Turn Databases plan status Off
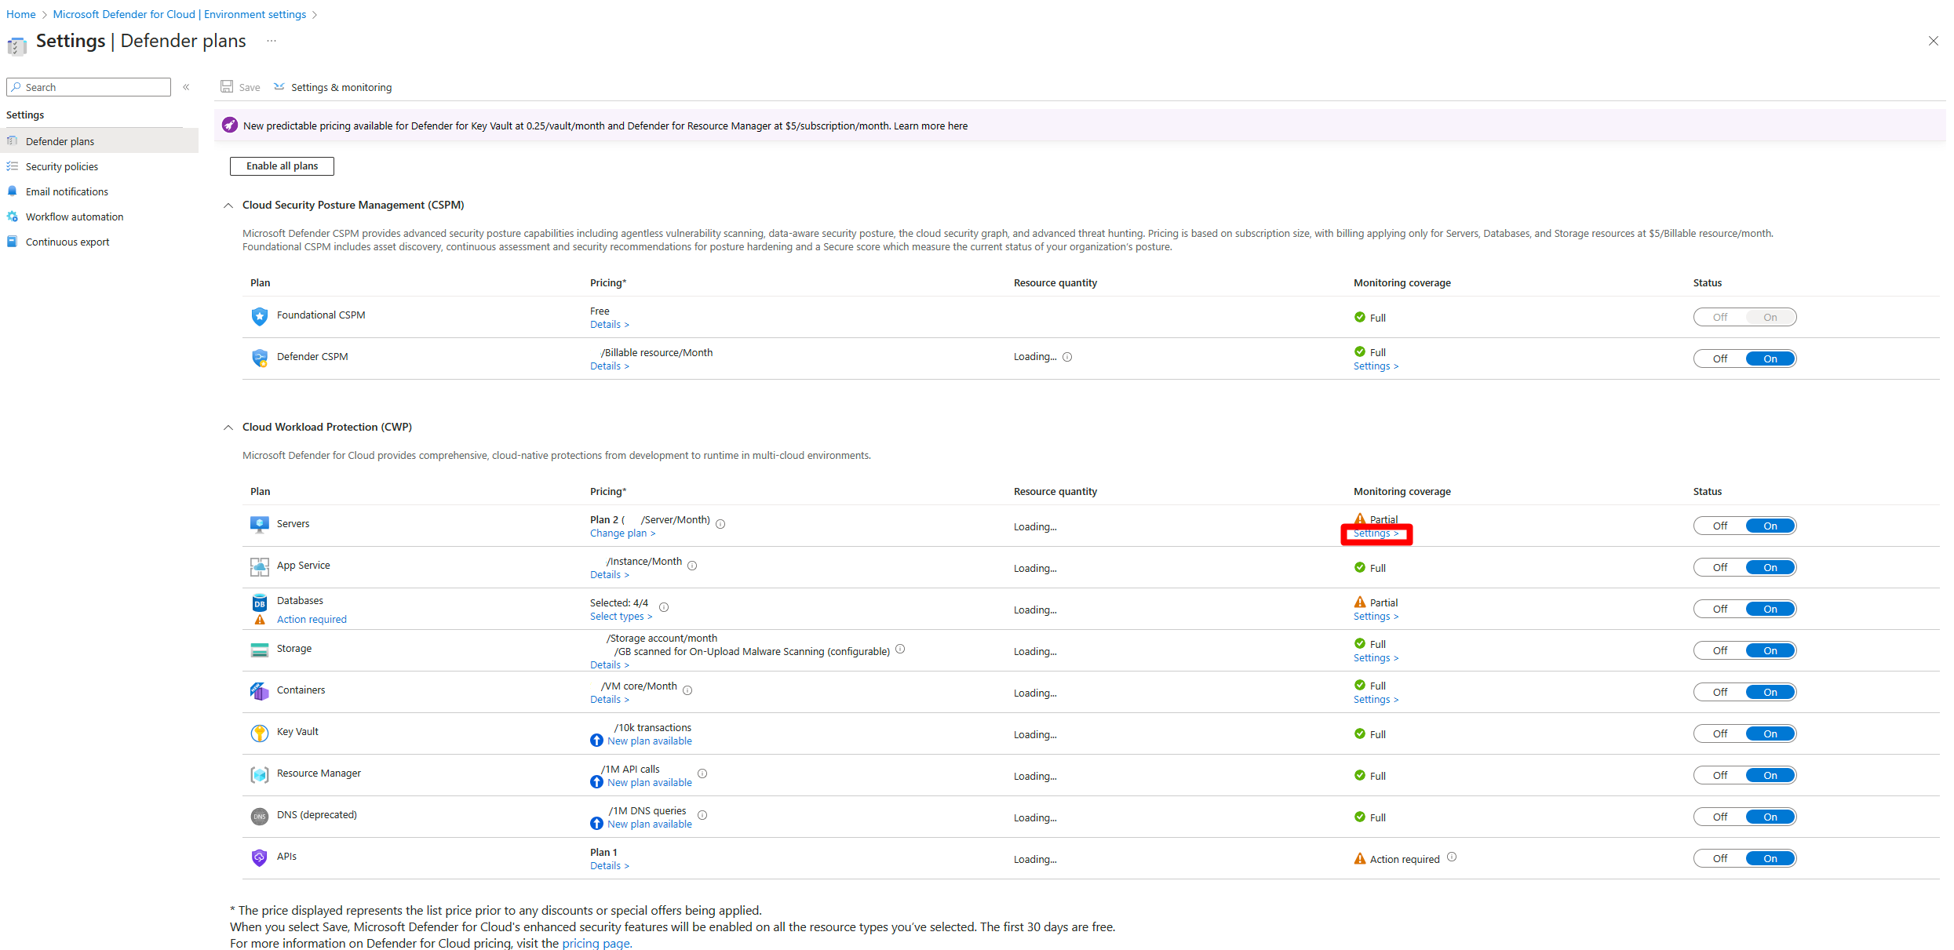Viewport: 1954px width, 950px height. [x=1719, y=609]
